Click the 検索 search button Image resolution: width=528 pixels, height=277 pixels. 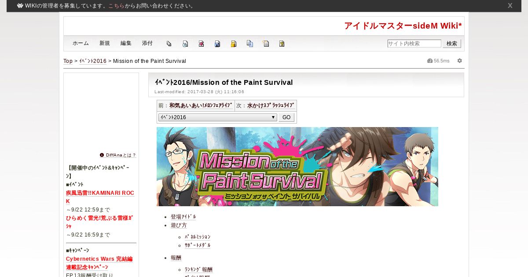[452, 44]
